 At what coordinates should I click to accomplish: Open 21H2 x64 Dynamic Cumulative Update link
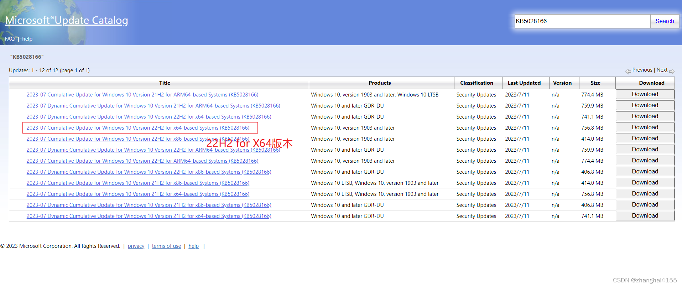(149, 216)
